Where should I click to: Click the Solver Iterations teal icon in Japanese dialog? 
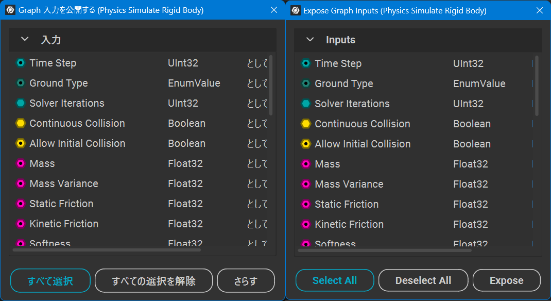coord(21,103)
